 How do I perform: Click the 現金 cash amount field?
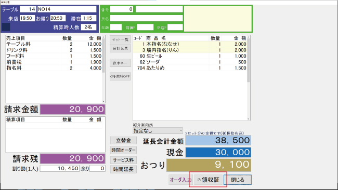(x=218, y=152)
